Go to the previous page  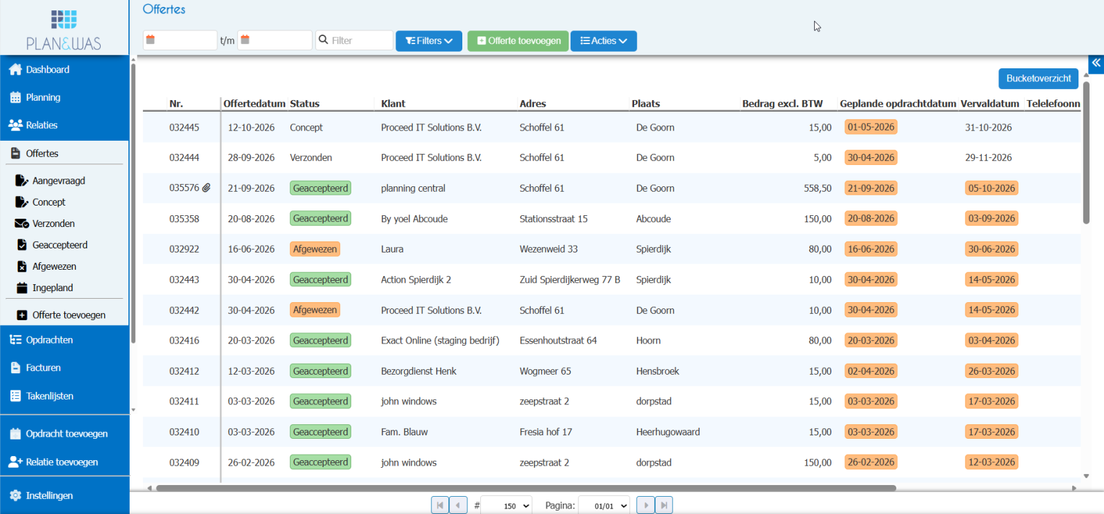coord(458,505)
